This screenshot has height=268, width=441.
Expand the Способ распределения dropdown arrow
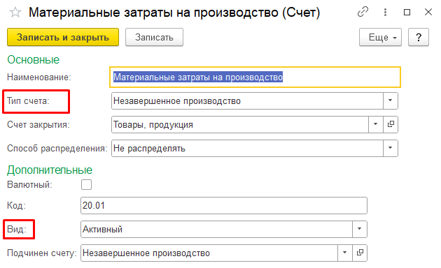click(391, 148)
